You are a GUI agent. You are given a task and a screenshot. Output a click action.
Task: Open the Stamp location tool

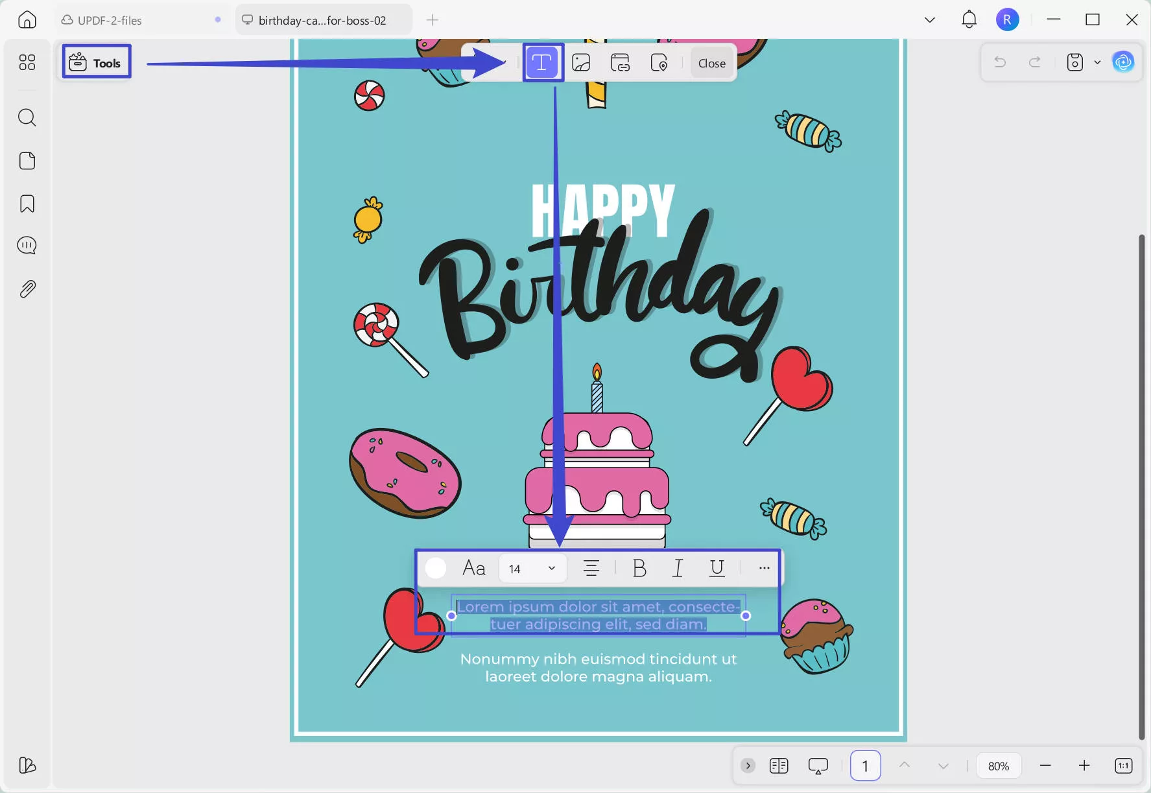click(x=660, y=62)
